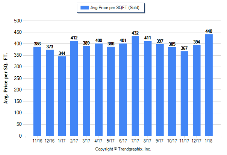Click the data label 412

tap(74, 38)
